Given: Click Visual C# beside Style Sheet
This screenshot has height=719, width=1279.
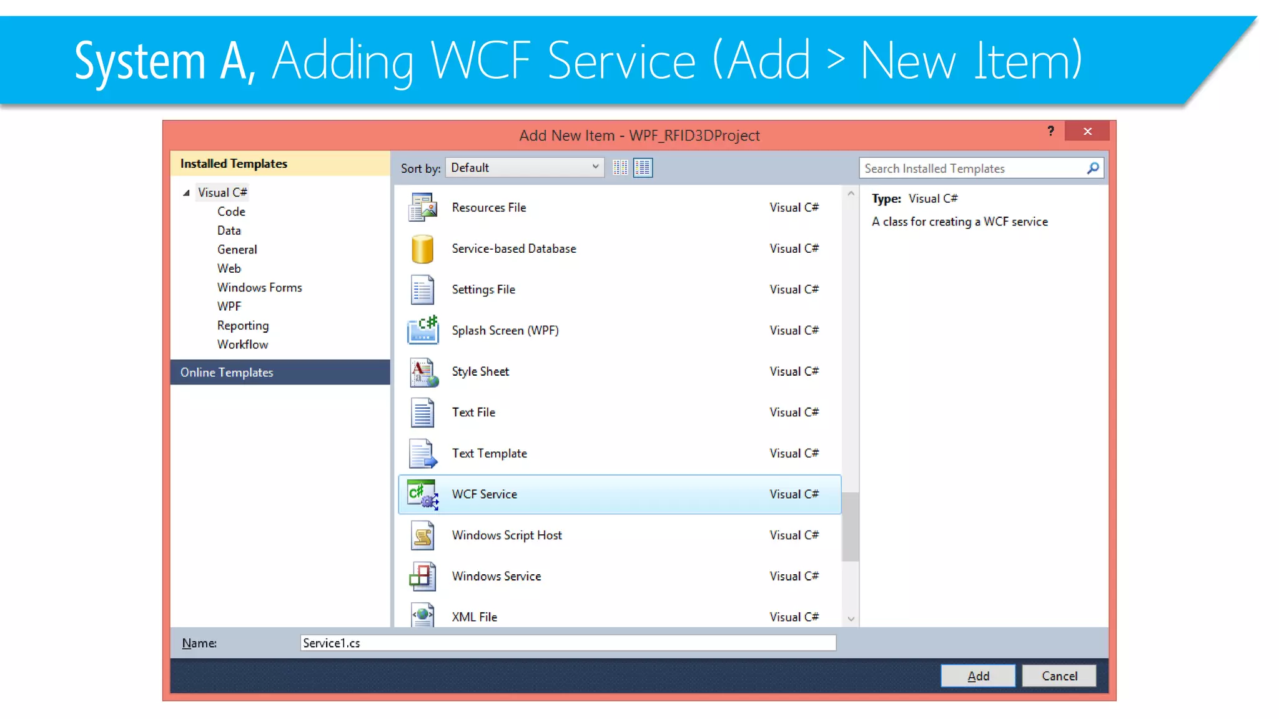Looking at the screenshot, I should 794,371.
